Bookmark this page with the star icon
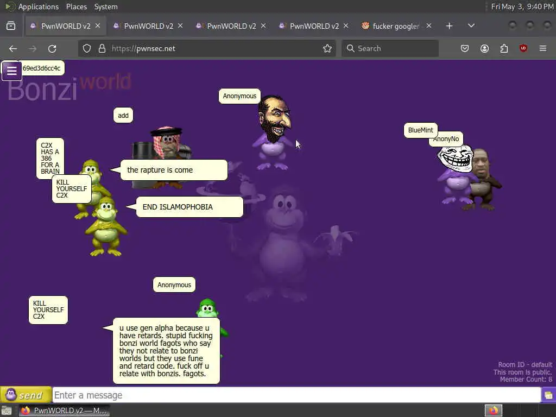Screen dimensions: 556x417 [x=327, y=48]
